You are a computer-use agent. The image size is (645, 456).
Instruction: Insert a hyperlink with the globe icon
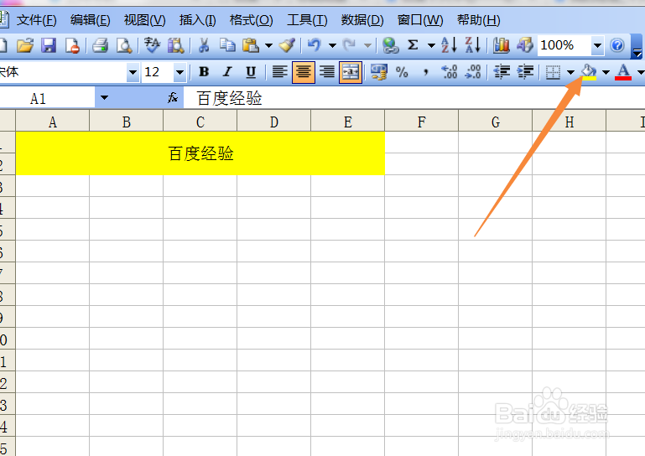tap(390, 45)
